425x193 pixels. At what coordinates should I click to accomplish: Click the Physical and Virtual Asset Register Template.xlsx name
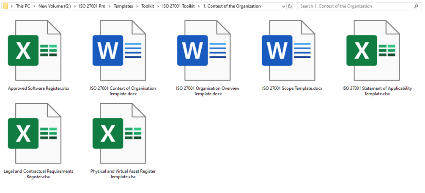[x=123, y=174]
